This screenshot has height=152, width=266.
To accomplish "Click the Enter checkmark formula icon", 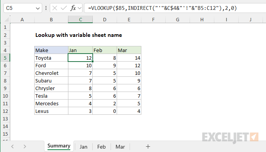I will 63,8.
